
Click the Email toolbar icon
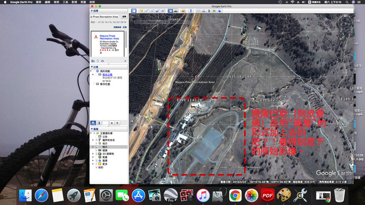point(198,11)
